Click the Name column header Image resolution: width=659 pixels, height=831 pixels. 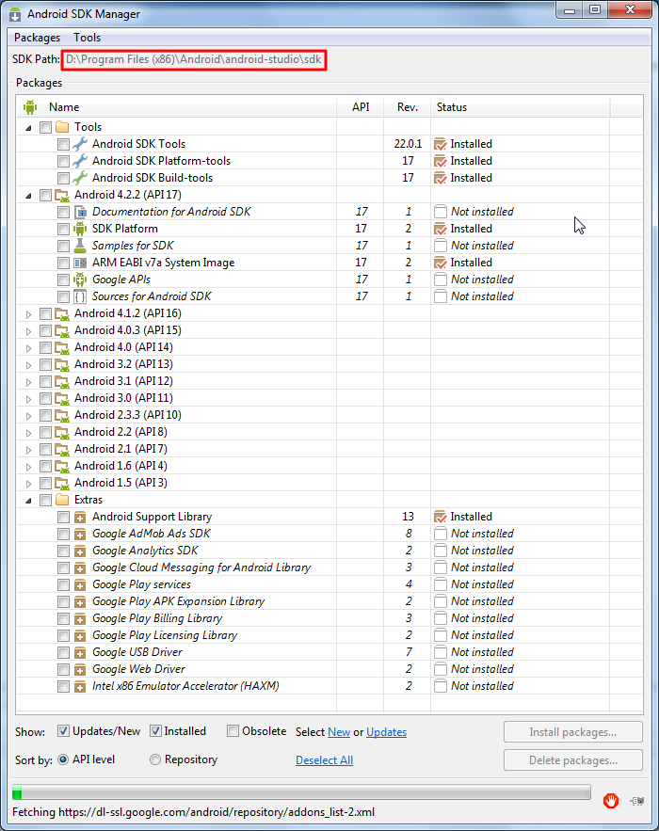177,107
